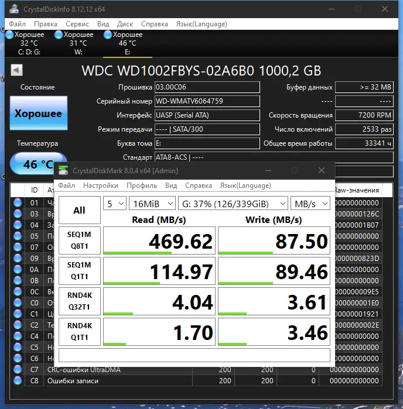
Task: Click the CRC-ошибки UltraDMA attribute row
Action: tap(196, 370)
